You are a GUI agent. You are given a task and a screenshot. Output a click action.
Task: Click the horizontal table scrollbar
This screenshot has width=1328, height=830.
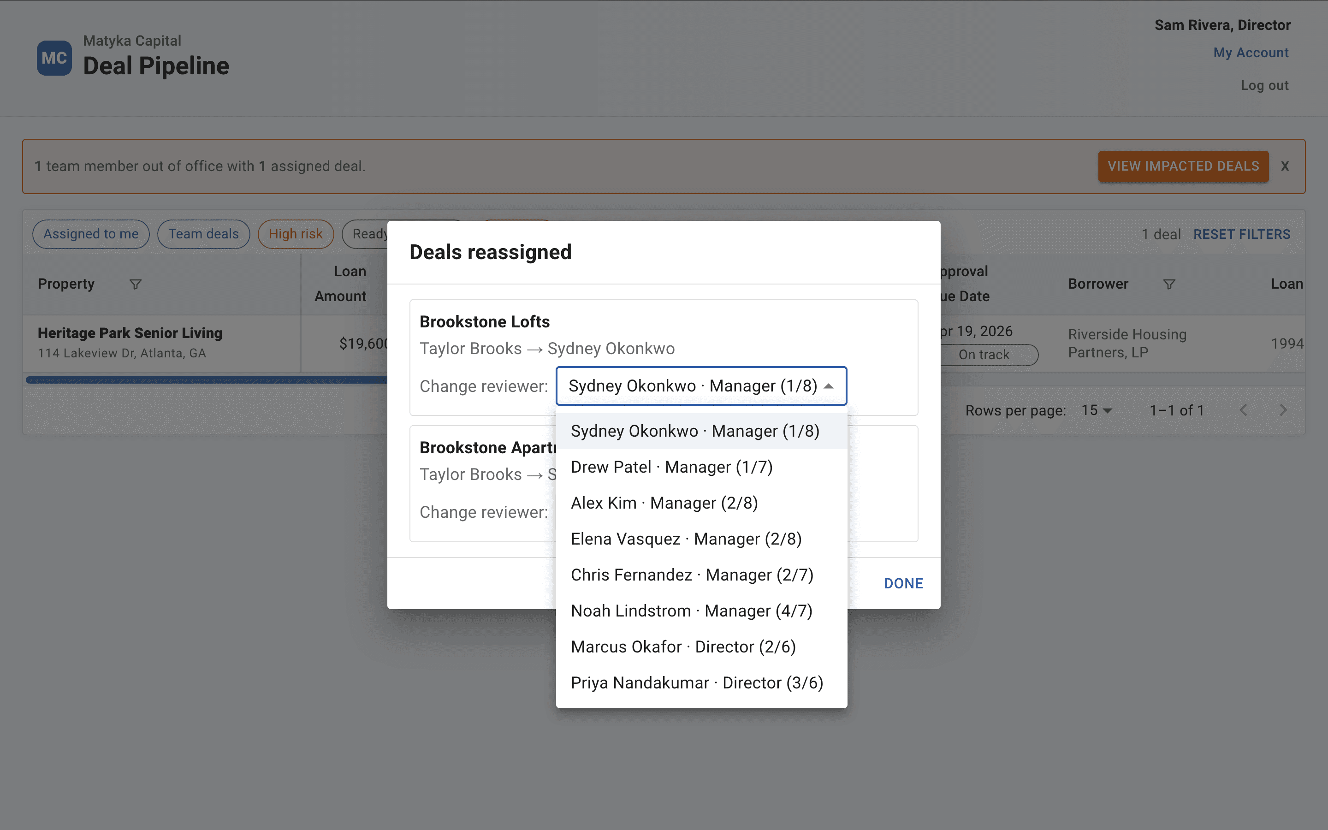point(206,380)
